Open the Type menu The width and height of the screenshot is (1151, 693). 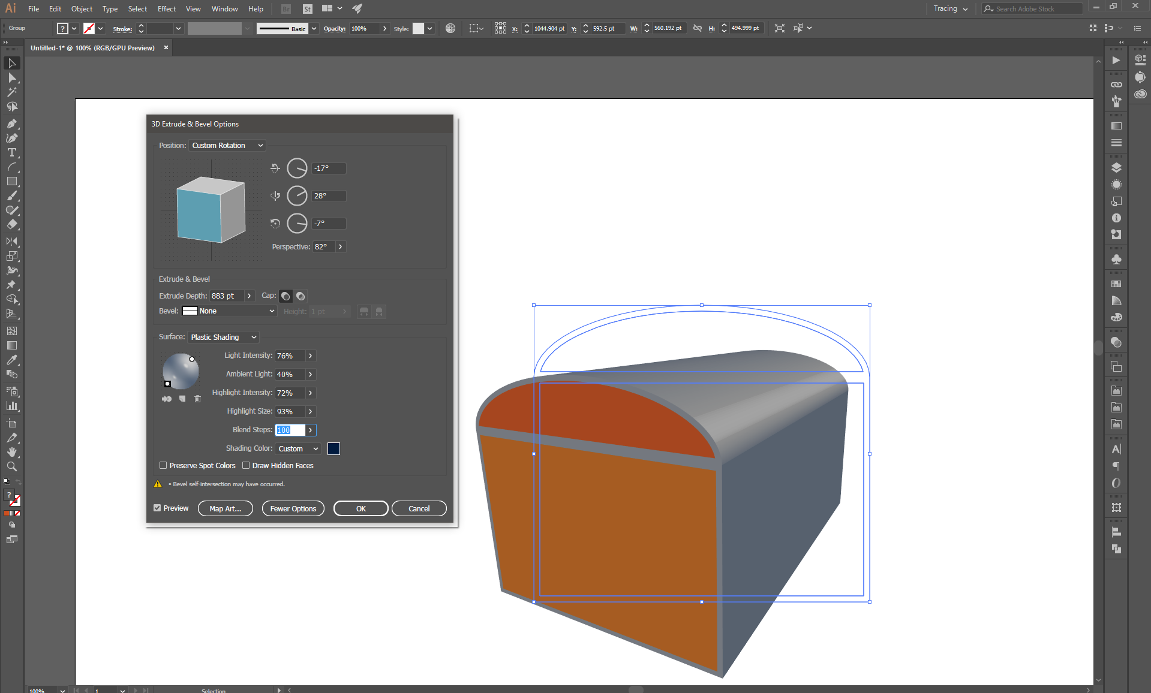coord(110,9)
